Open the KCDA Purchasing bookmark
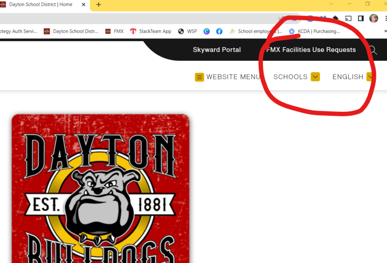 click(x=314, y=31)
